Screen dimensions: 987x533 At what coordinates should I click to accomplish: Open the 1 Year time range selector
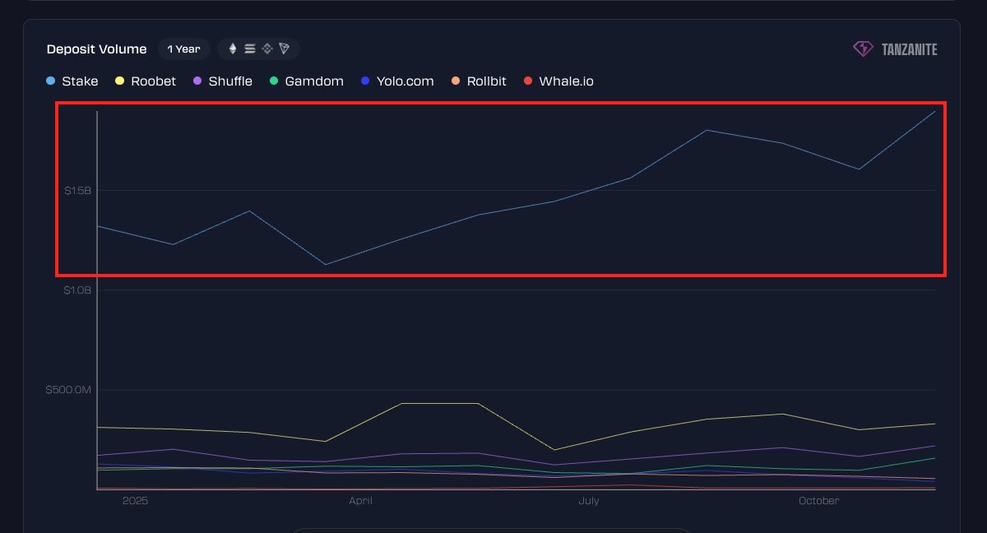point(184,49)
